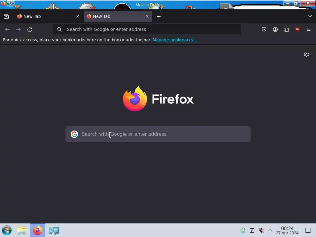Open the clock showing 00:24

pyautogui.click(x=287, y=230)
